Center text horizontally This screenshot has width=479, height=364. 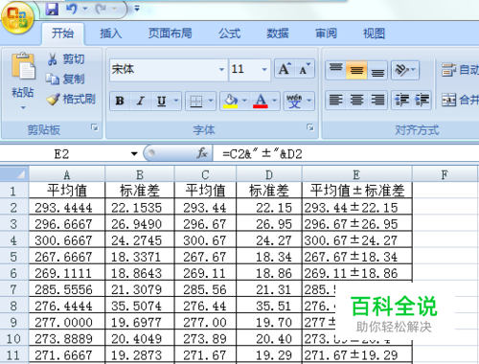click(356, 100)
